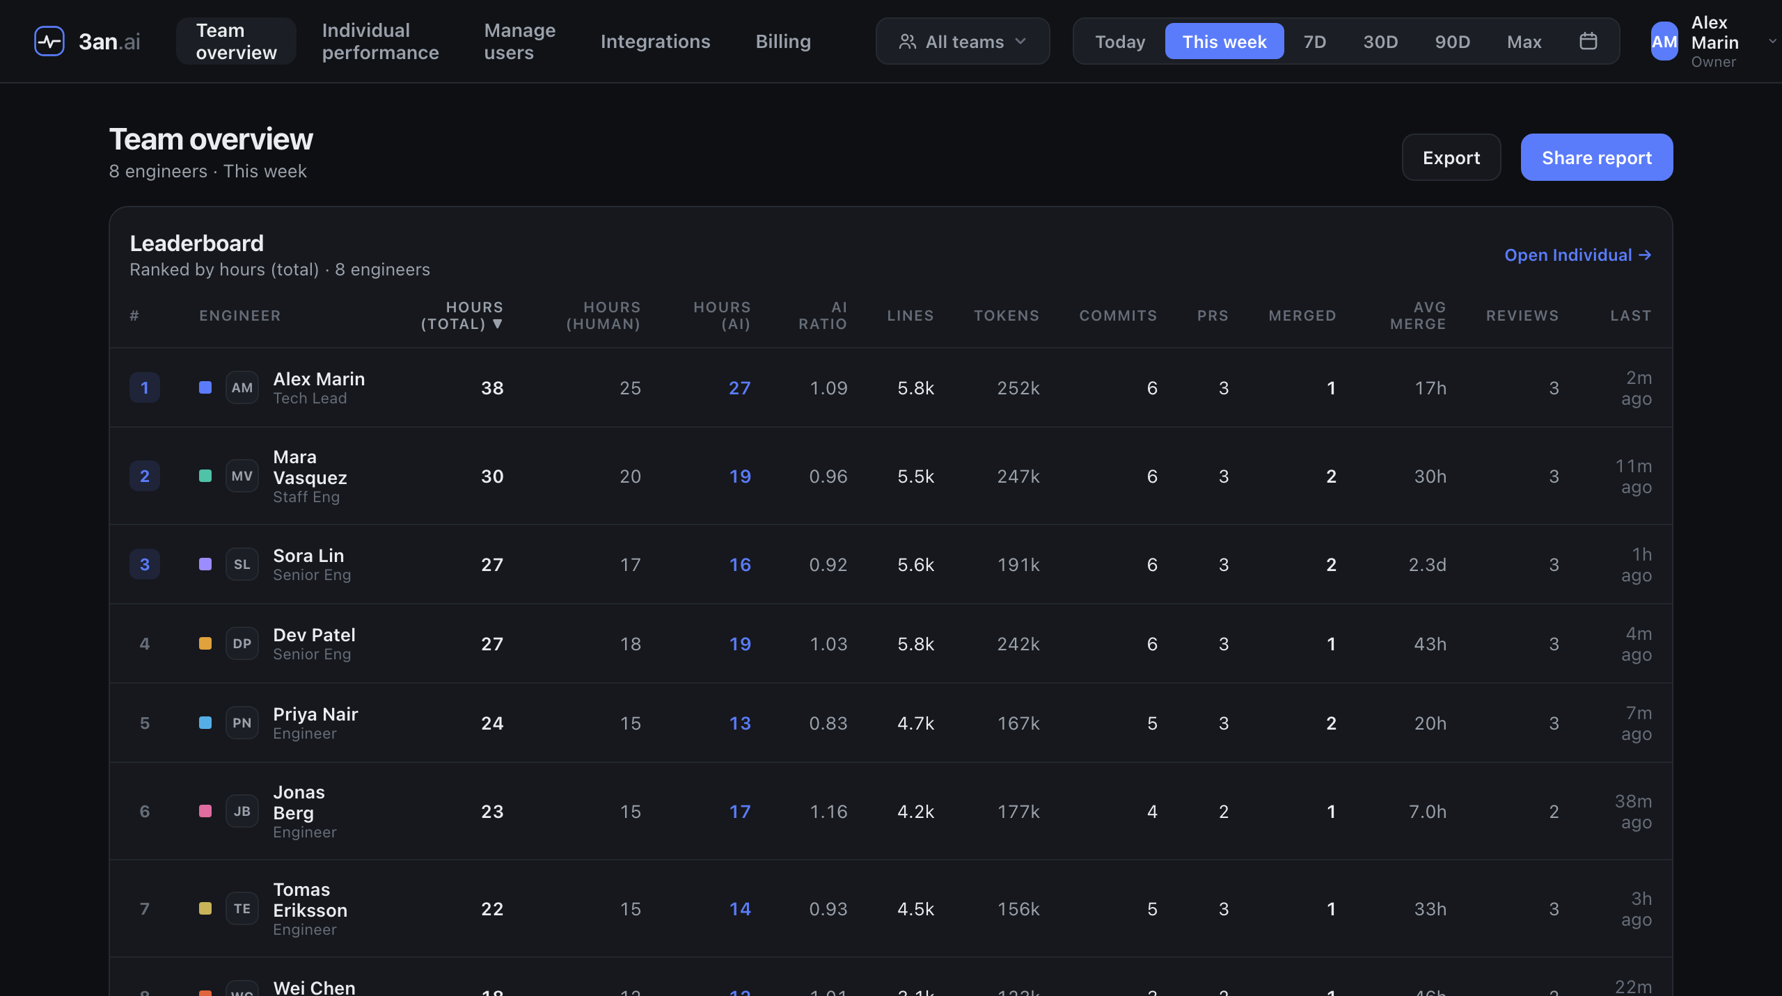Sort by PRs column header

[x=1213, y=315]
